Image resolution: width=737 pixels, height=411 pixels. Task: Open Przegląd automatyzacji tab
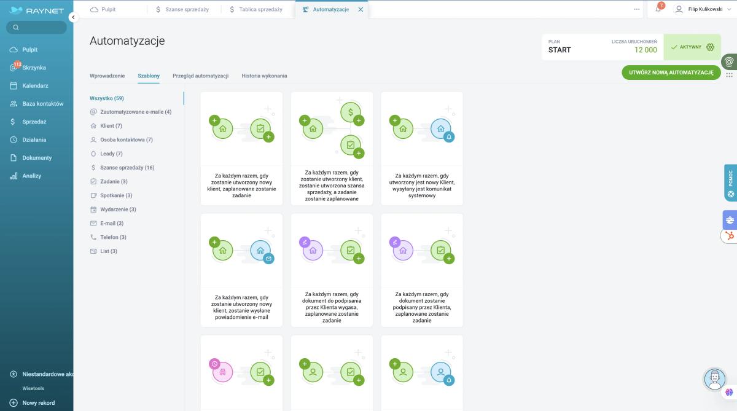pos(201,76)
